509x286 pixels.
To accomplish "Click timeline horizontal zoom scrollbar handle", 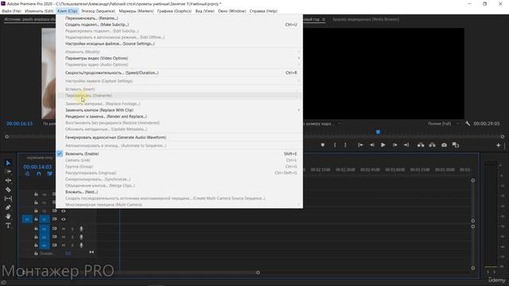I will 258,272.
